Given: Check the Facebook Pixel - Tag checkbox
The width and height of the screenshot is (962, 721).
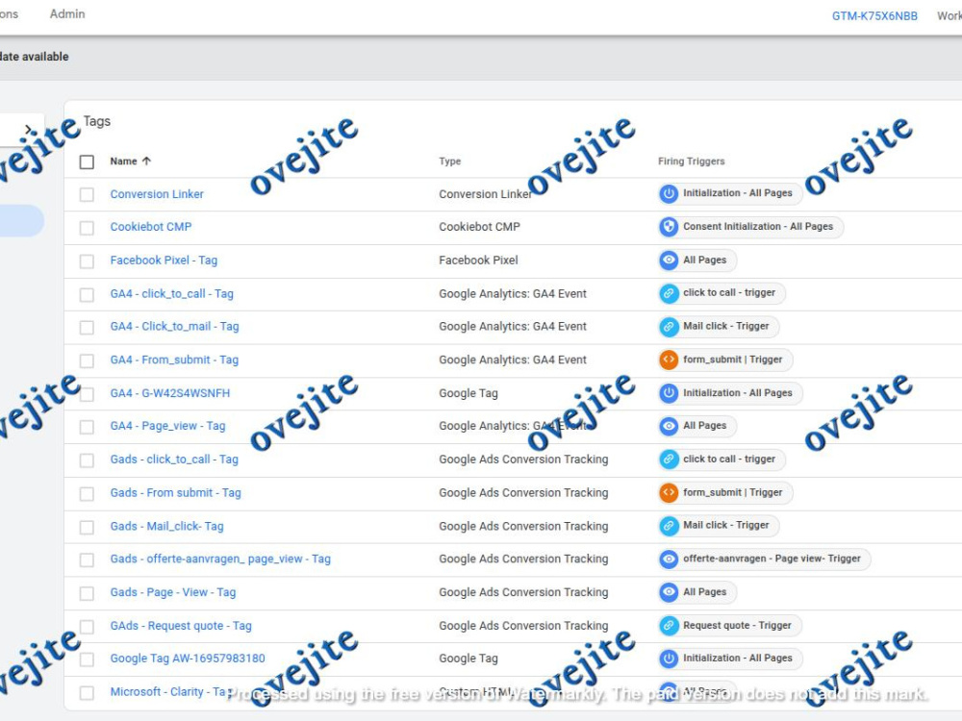Looking at the screenshot, I should [x=88, y=261].
